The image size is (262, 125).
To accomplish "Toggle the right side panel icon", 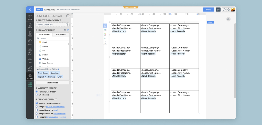I will click(x=228, y=19).
